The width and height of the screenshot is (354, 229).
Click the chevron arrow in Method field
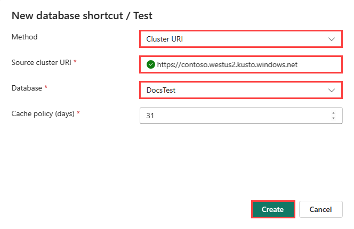point(331,39)
